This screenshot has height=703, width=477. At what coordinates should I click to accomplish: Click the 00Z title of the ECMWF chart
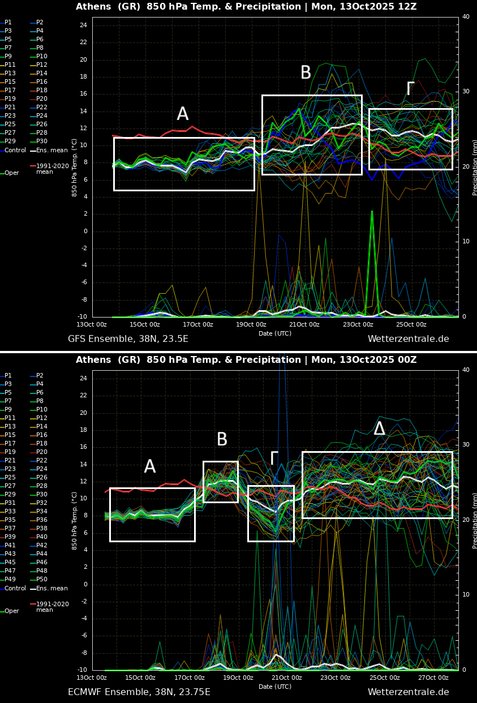(x=246, y=360)
